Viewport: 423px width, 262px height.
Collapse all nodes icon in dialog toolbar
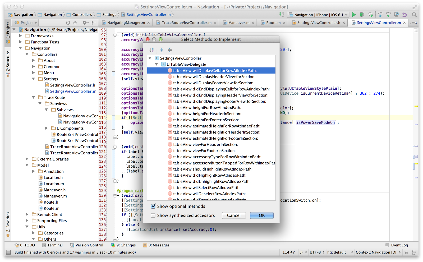(170, 50)
